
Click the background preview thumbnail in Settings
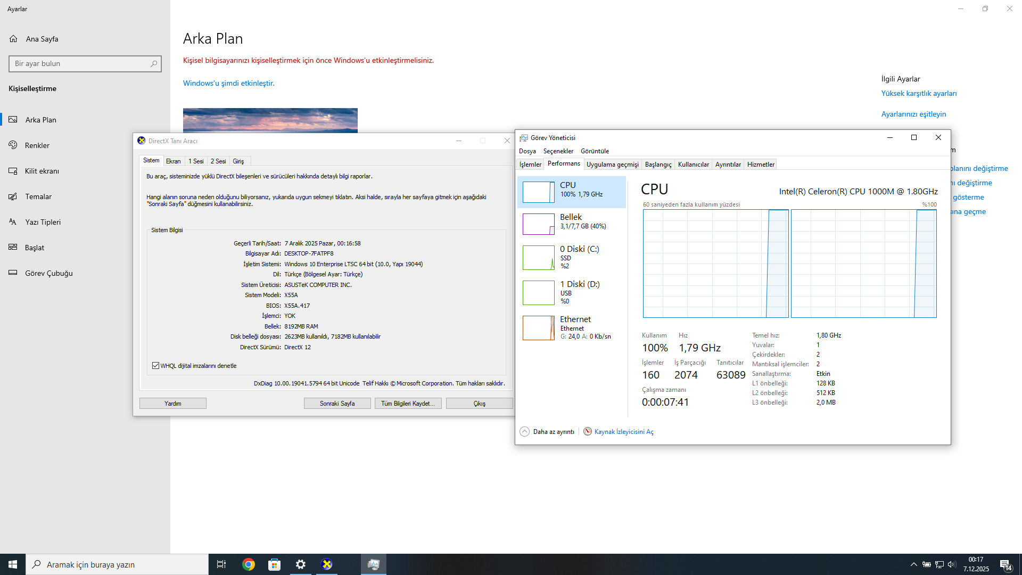pyautogui.click(x=270, y=121)
